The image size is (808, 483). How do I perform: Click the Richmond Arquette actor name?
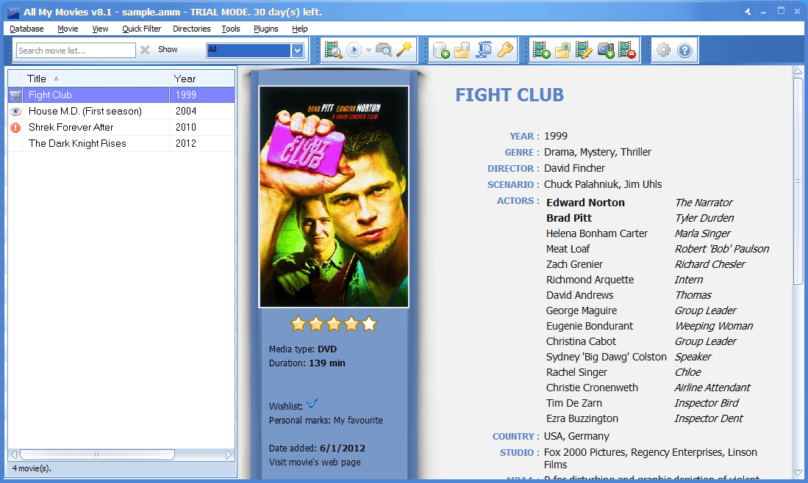pos(590,280)
